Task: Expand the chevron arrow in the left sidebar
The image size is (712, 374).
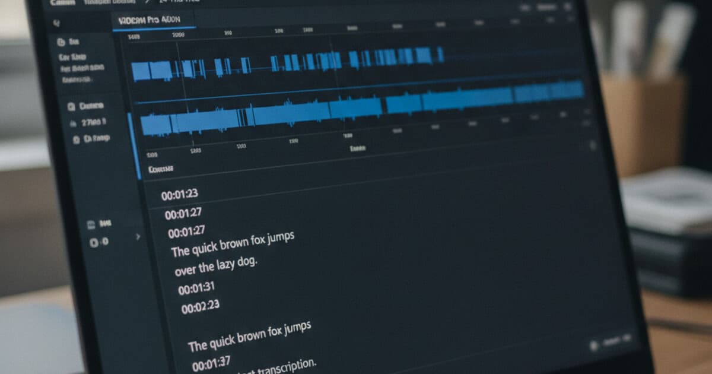Action: click(138, 236)
